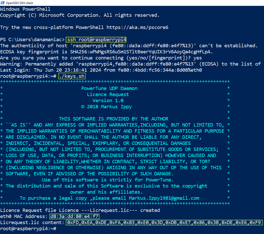Click the "(INCLUDING NEGLIGENCE OR OTHERWISE)" line

tap(114, 167)
